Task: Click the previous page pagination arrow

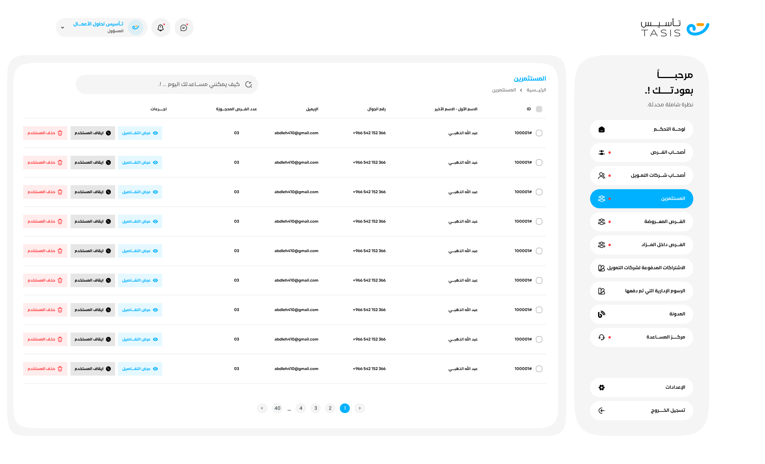Action: click(360, 408)
